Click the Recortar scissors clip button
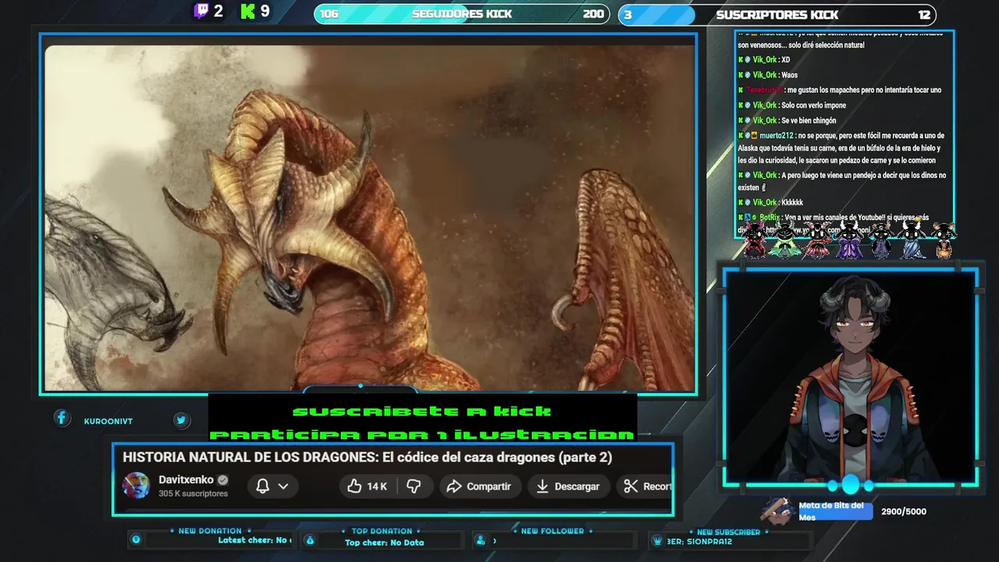The width and height of the screenshot is (999, 562). point(646,486)
